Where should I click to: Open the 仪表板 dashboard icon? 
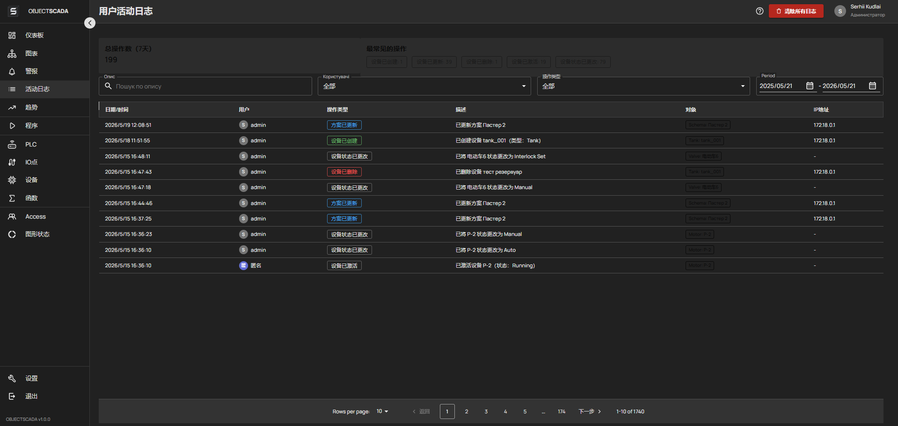point(12,36)
